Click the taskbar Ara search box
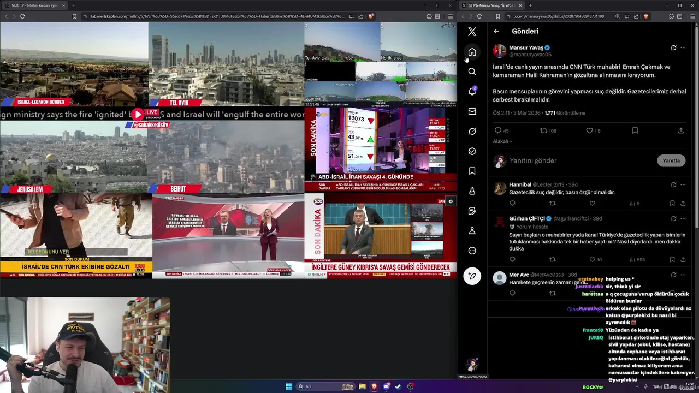The width and height of the screenshot is (699, 393). click(x=325, y=386)
